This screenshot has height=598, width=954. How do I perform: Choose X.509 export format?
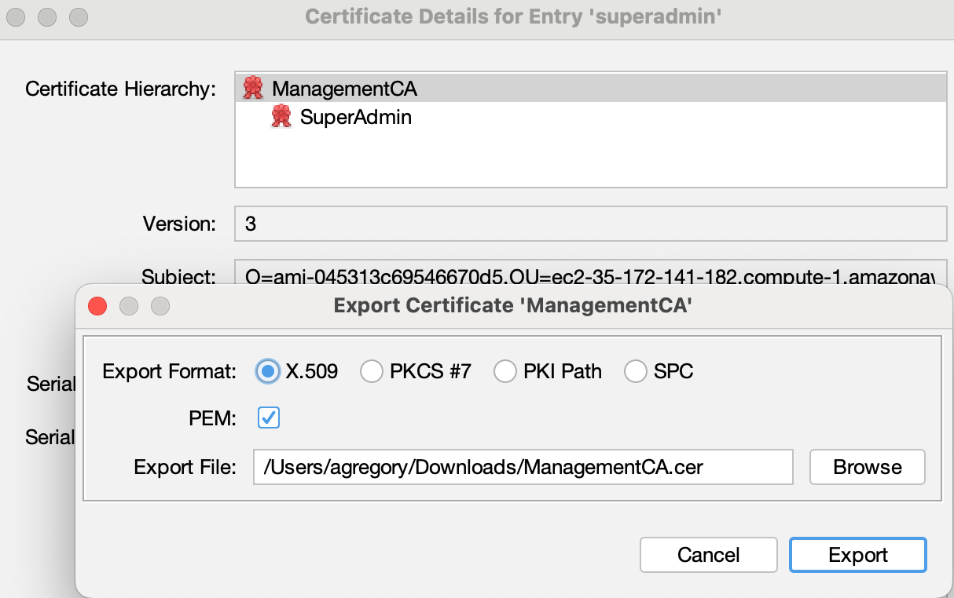pos(269,371)
